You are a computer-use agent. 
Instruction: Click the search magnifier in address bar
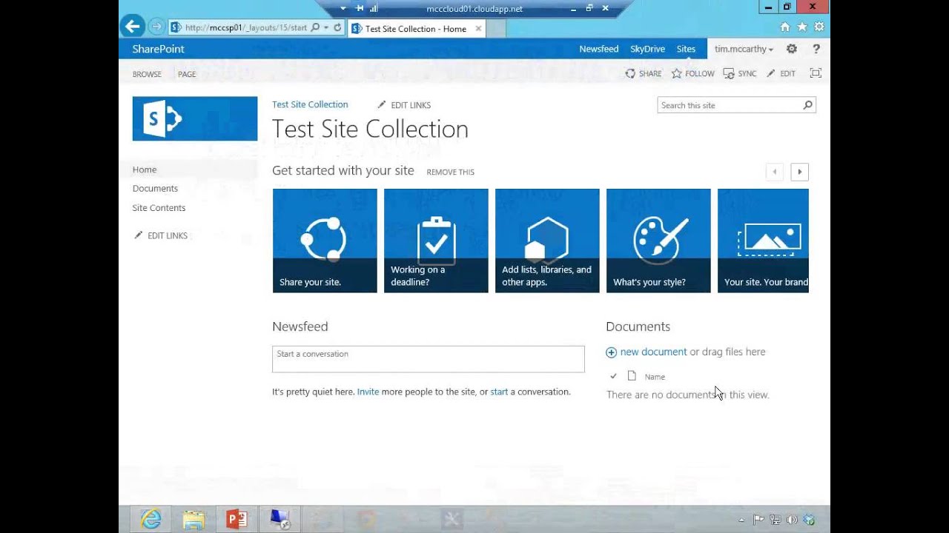point(315,27)
